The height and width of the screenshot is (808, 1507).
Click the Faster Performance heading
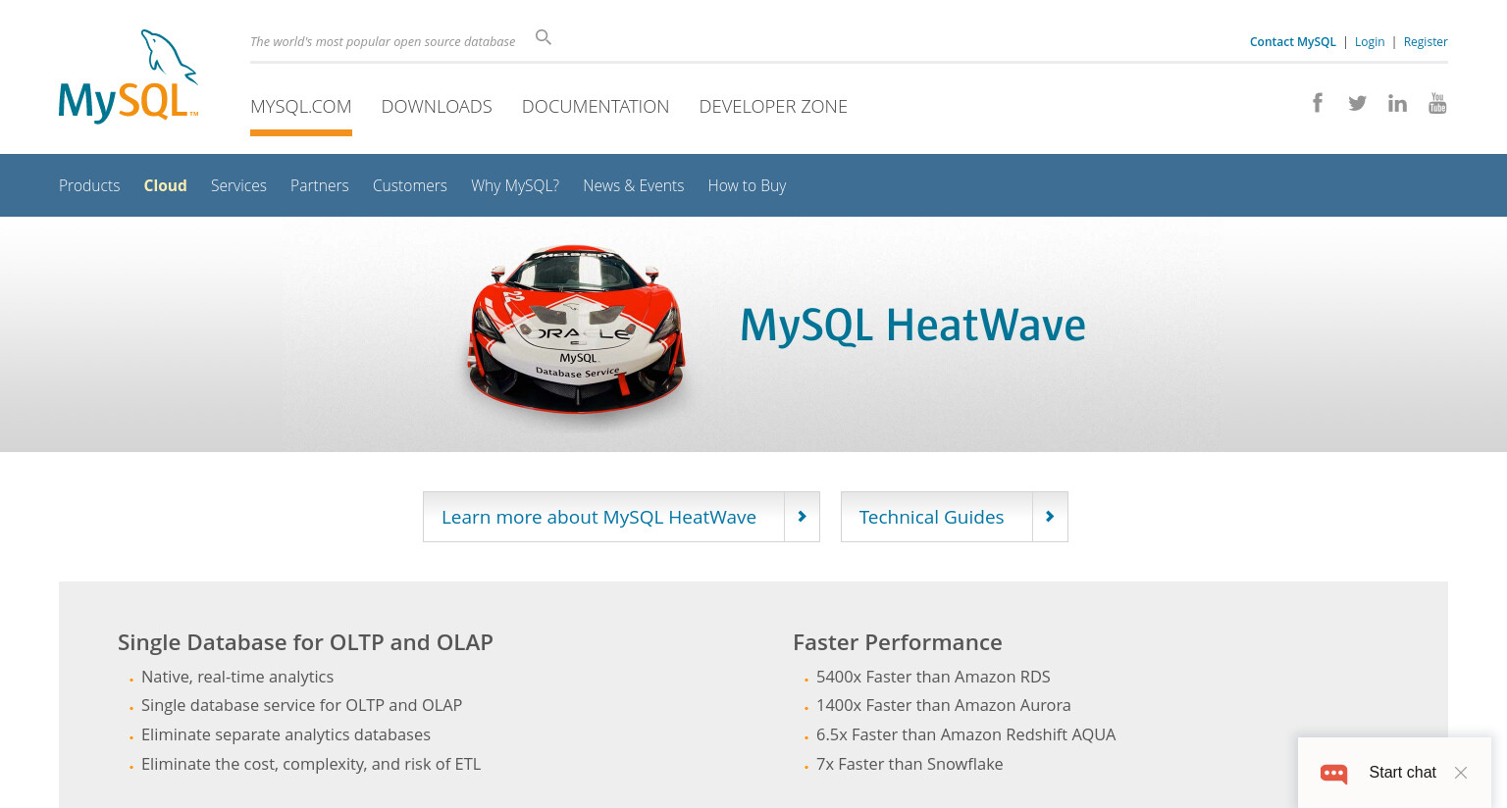coord(898,642)
